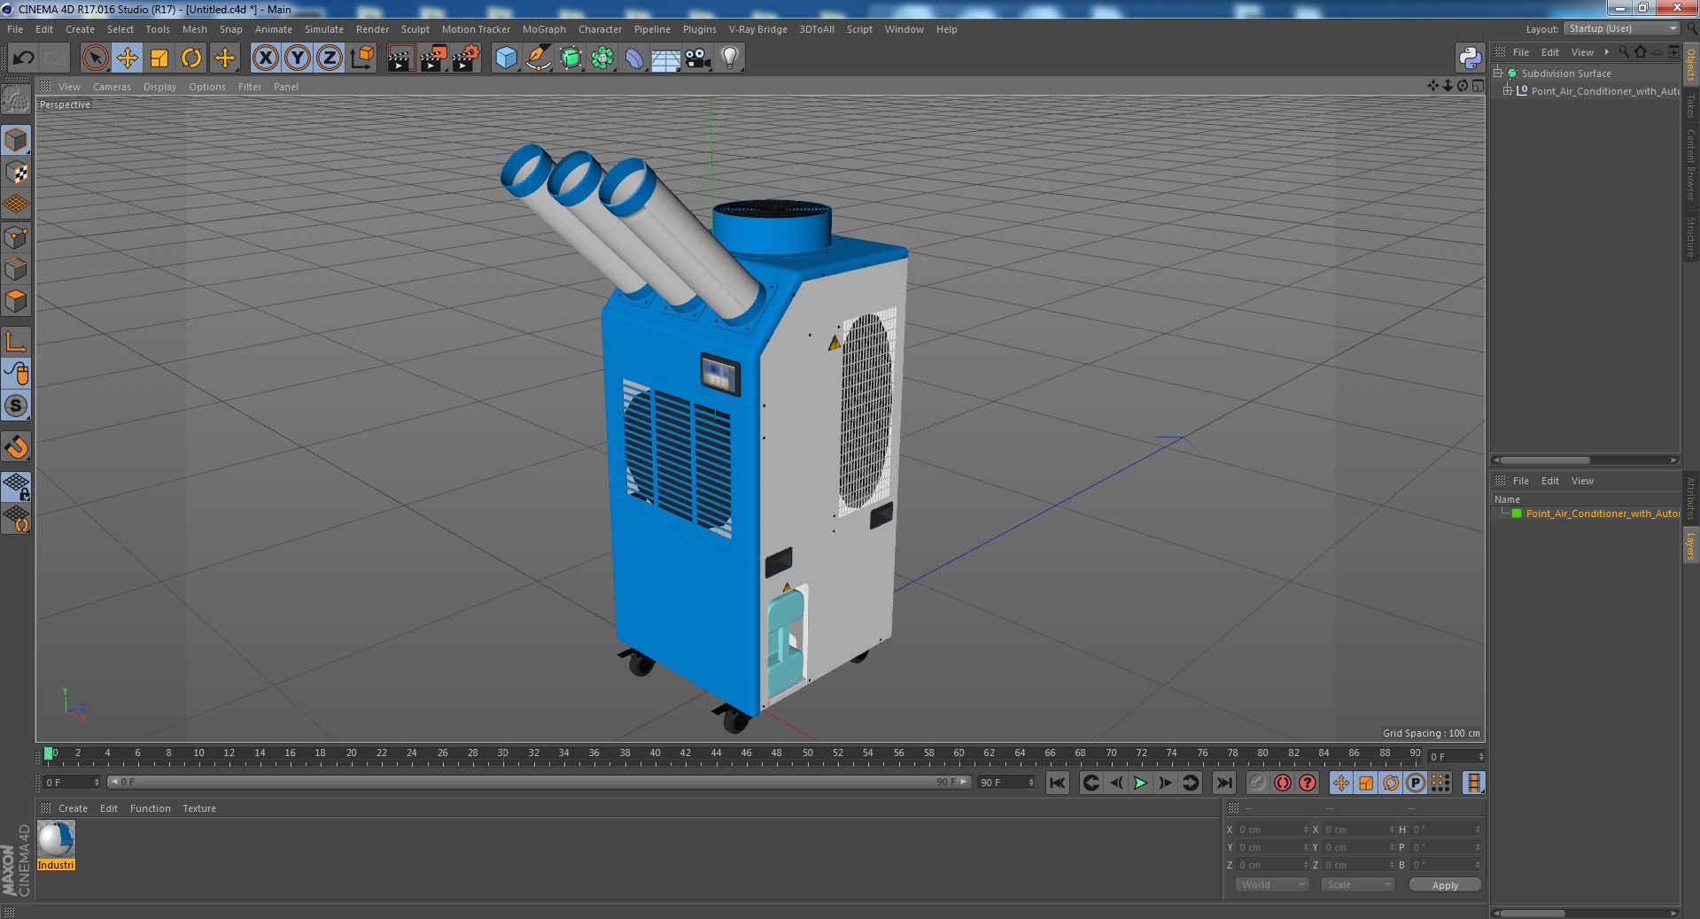
Task: Open the V-Ray Bridge menu
Action: coord(757,29)
